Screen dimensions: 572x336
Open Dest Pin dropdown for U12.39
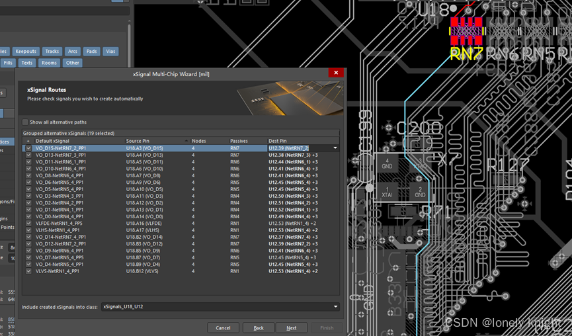click(335, 148)
